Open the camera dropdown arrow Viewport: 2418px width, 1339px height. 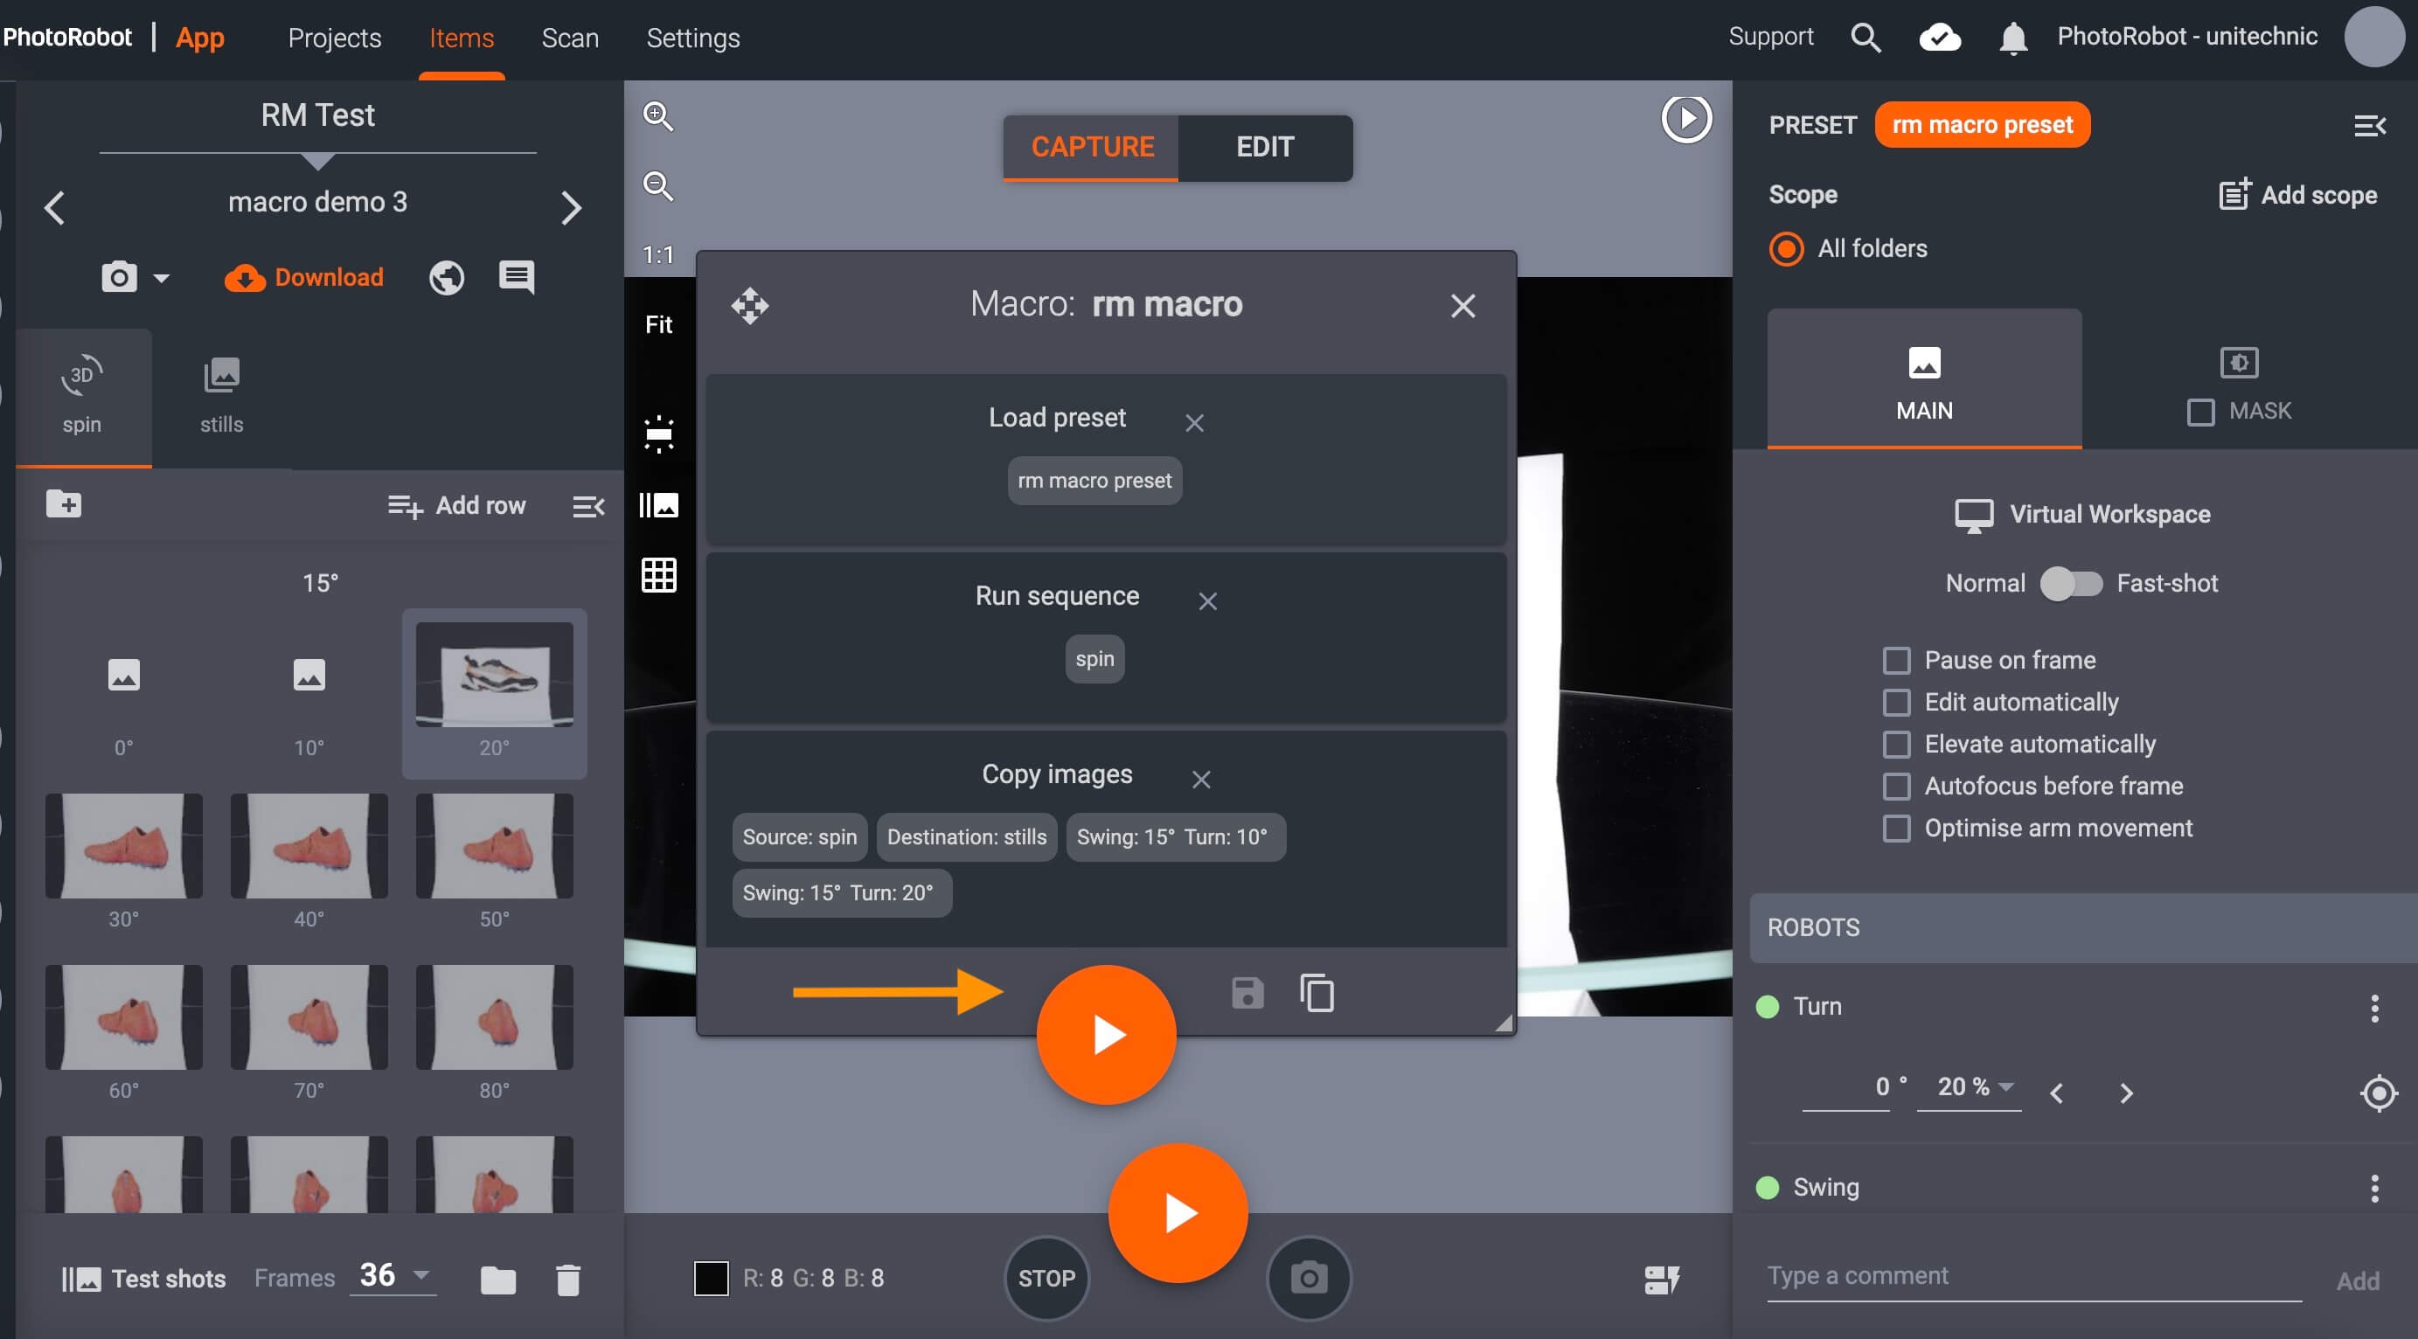pos(162,279)
